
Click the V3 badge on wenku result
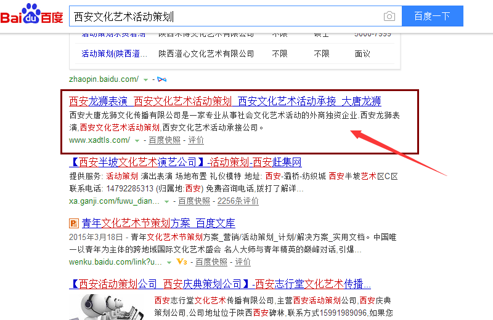tap(181, 262)
